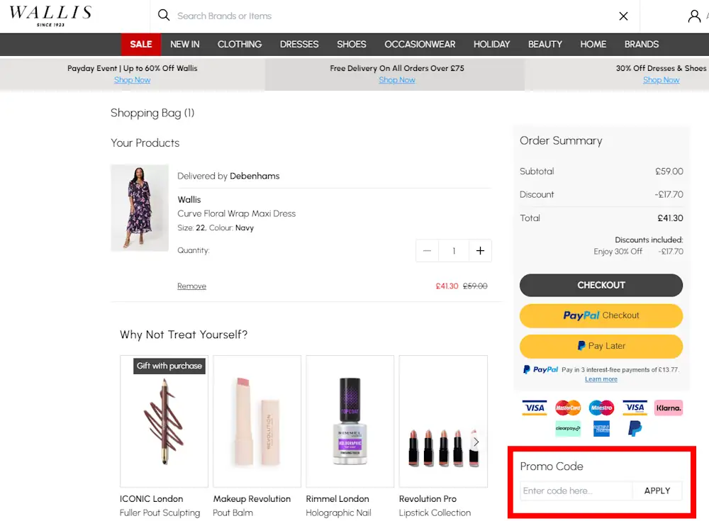This screenshot has width=709, height=521.
Task: Open the Revolution Pro lipstick collection image
Action: (443, 422)
